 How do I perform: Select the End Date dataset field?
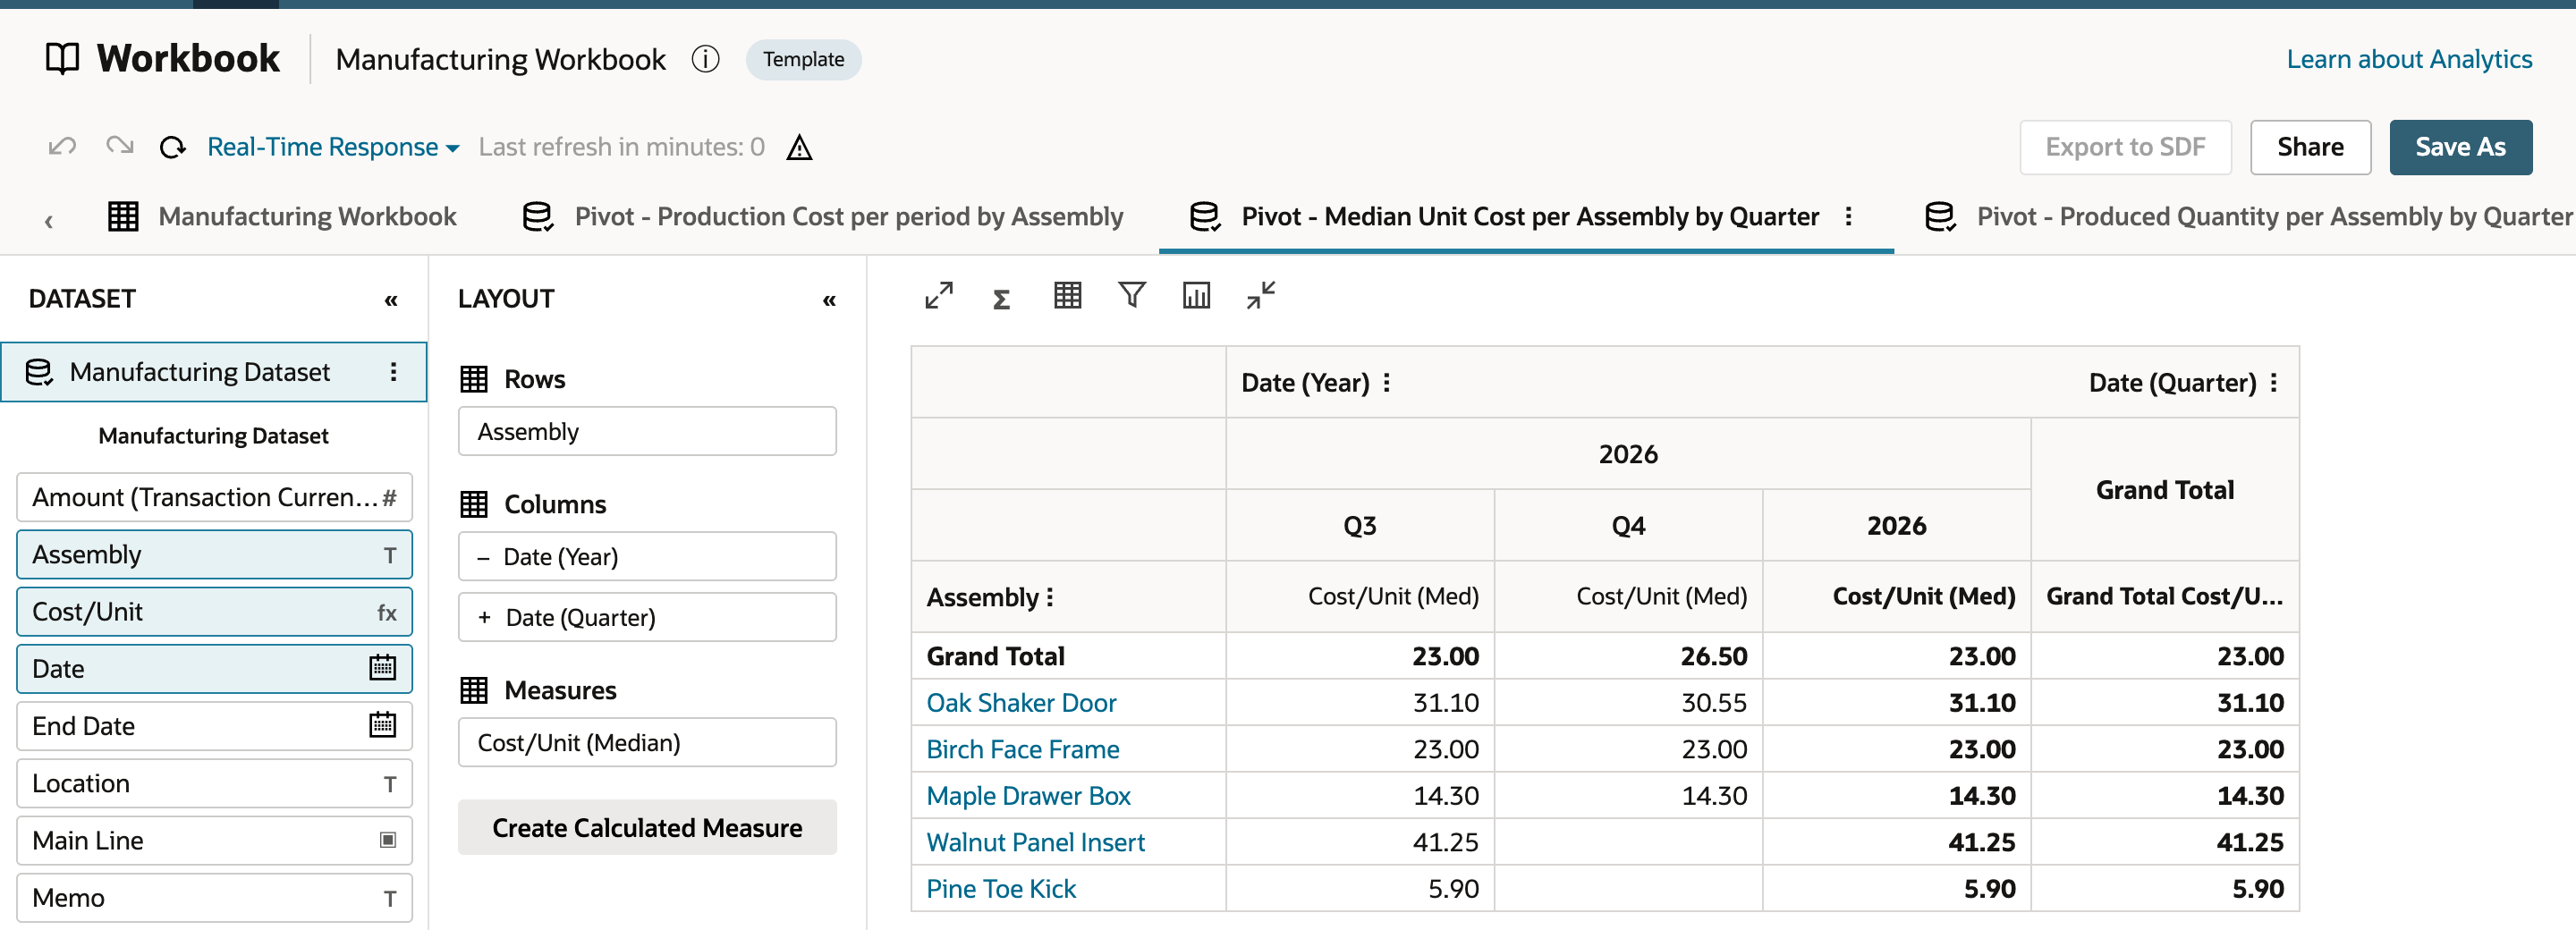coord(214,726)
